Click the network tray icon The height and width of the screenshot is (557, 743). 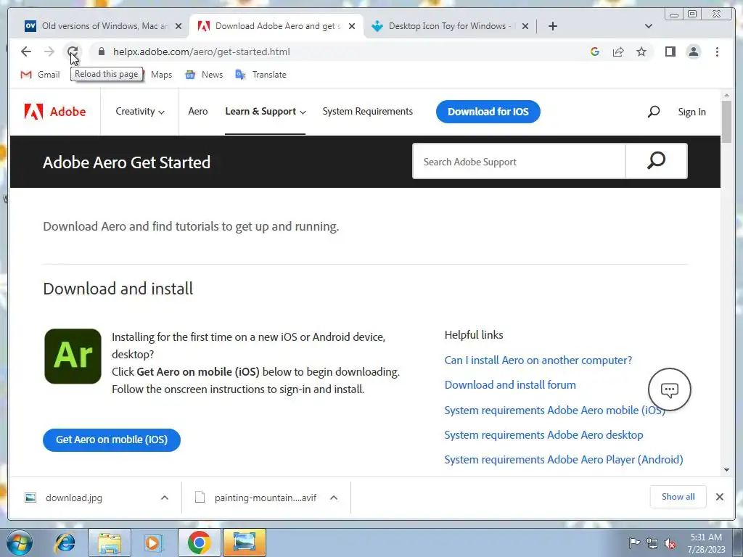click(x=652, y=543)
